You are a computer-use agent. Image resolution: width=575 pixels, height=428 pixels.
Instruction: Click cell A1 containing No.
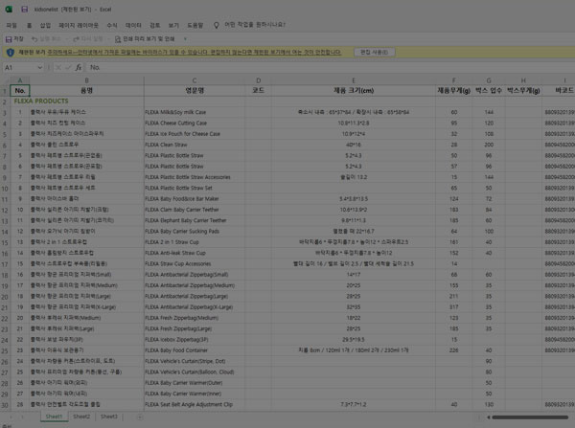(x=20, y=91)
